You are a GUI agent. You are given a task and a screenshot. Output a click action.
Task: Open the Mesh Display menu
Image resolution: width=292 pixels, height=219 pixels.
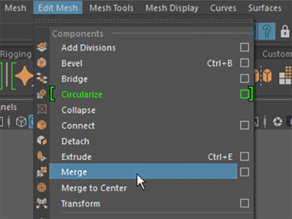pos(172,8)
